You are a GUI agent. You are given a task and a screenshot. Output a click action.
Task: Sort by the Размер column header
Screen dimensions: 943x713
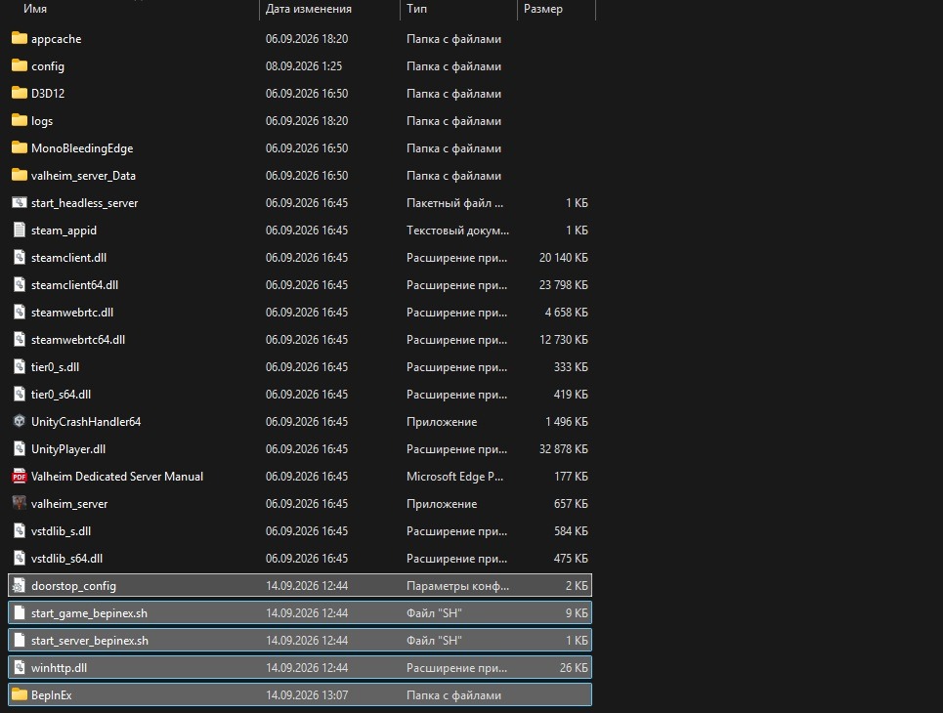coord(543,9)
